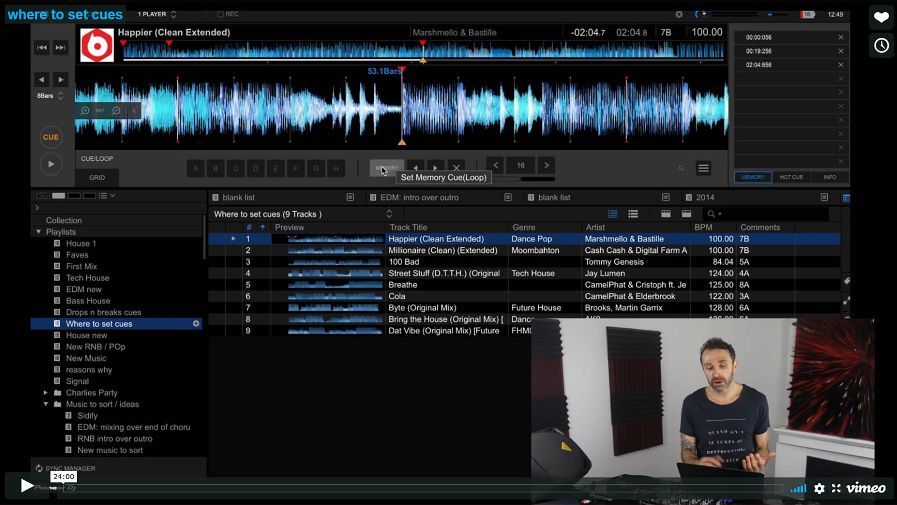Like the video with the heart icon
897x505 pixels.
(882, 18)
